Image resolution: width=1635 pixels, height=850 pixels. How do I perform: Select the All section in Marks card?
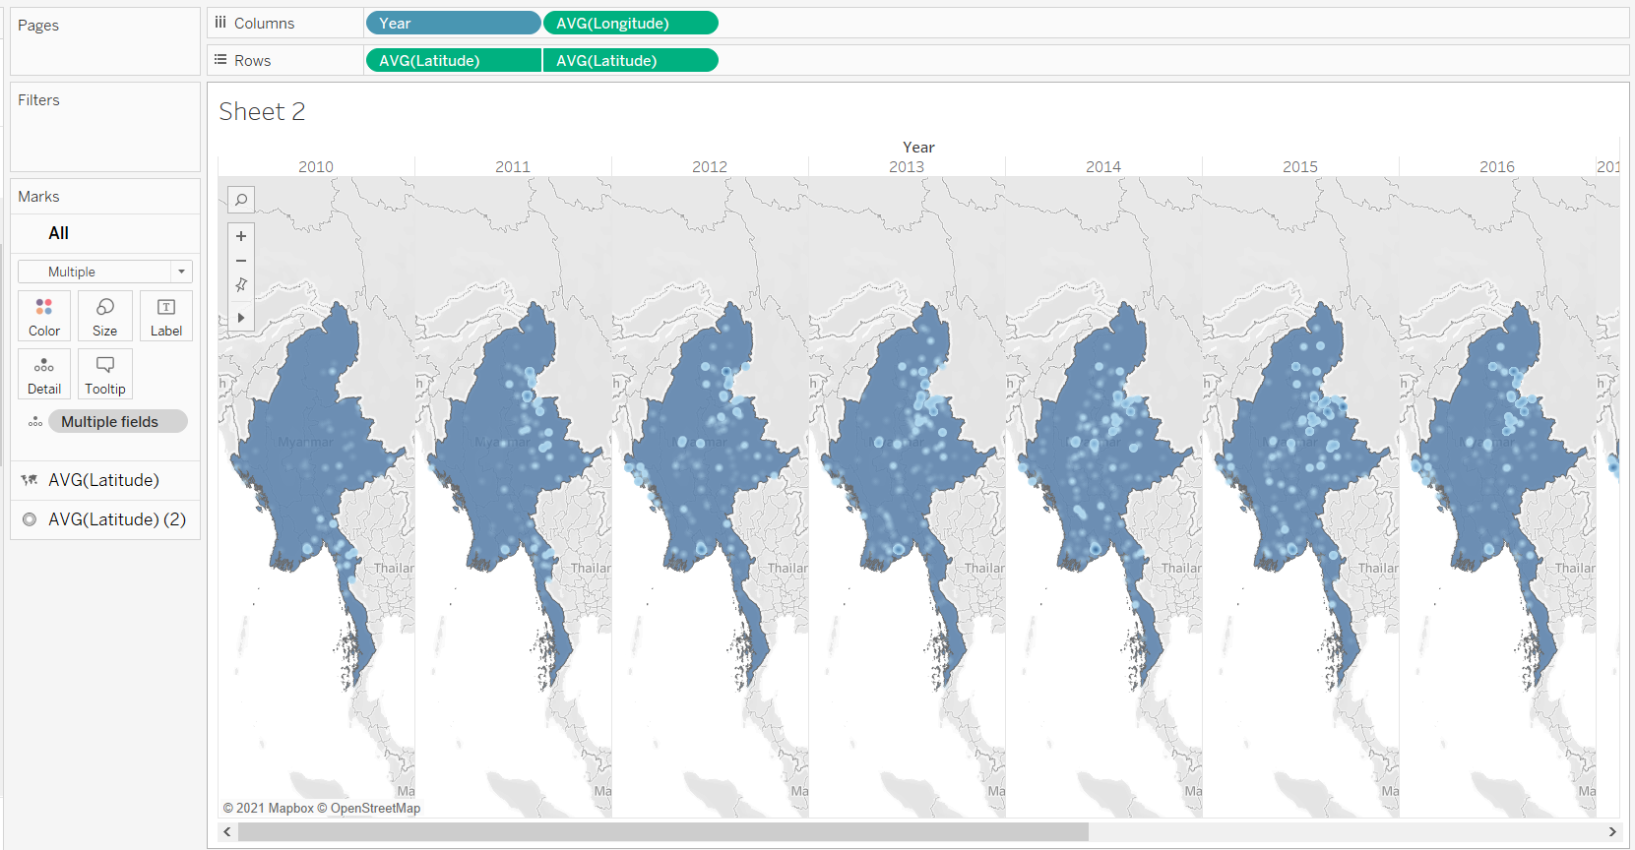click(59, 233)
